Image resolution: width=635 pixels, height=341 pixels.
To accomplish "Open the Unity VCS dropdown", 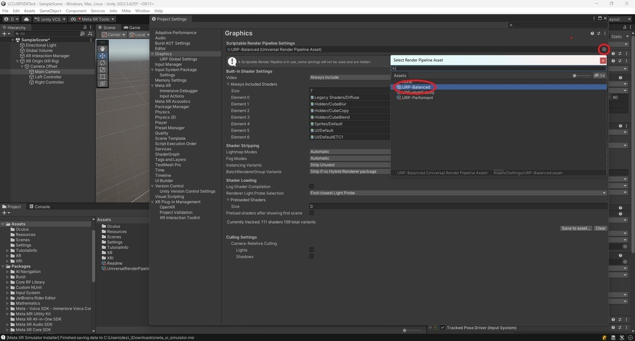I will pos(50,19).
